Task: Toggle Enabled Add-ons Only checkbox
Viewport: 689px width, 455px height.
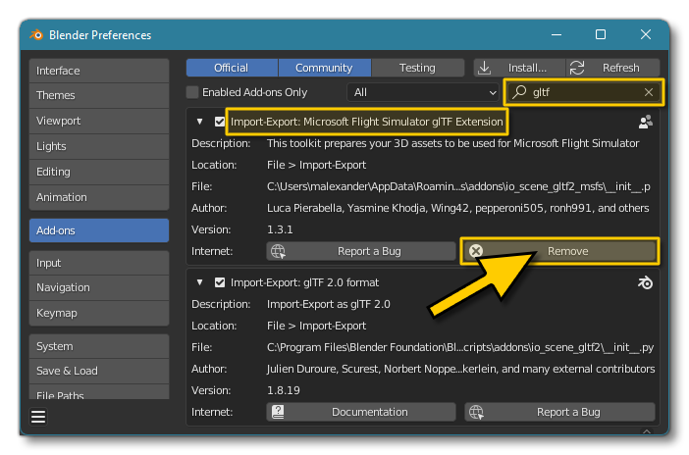Action: coord(192,92)
